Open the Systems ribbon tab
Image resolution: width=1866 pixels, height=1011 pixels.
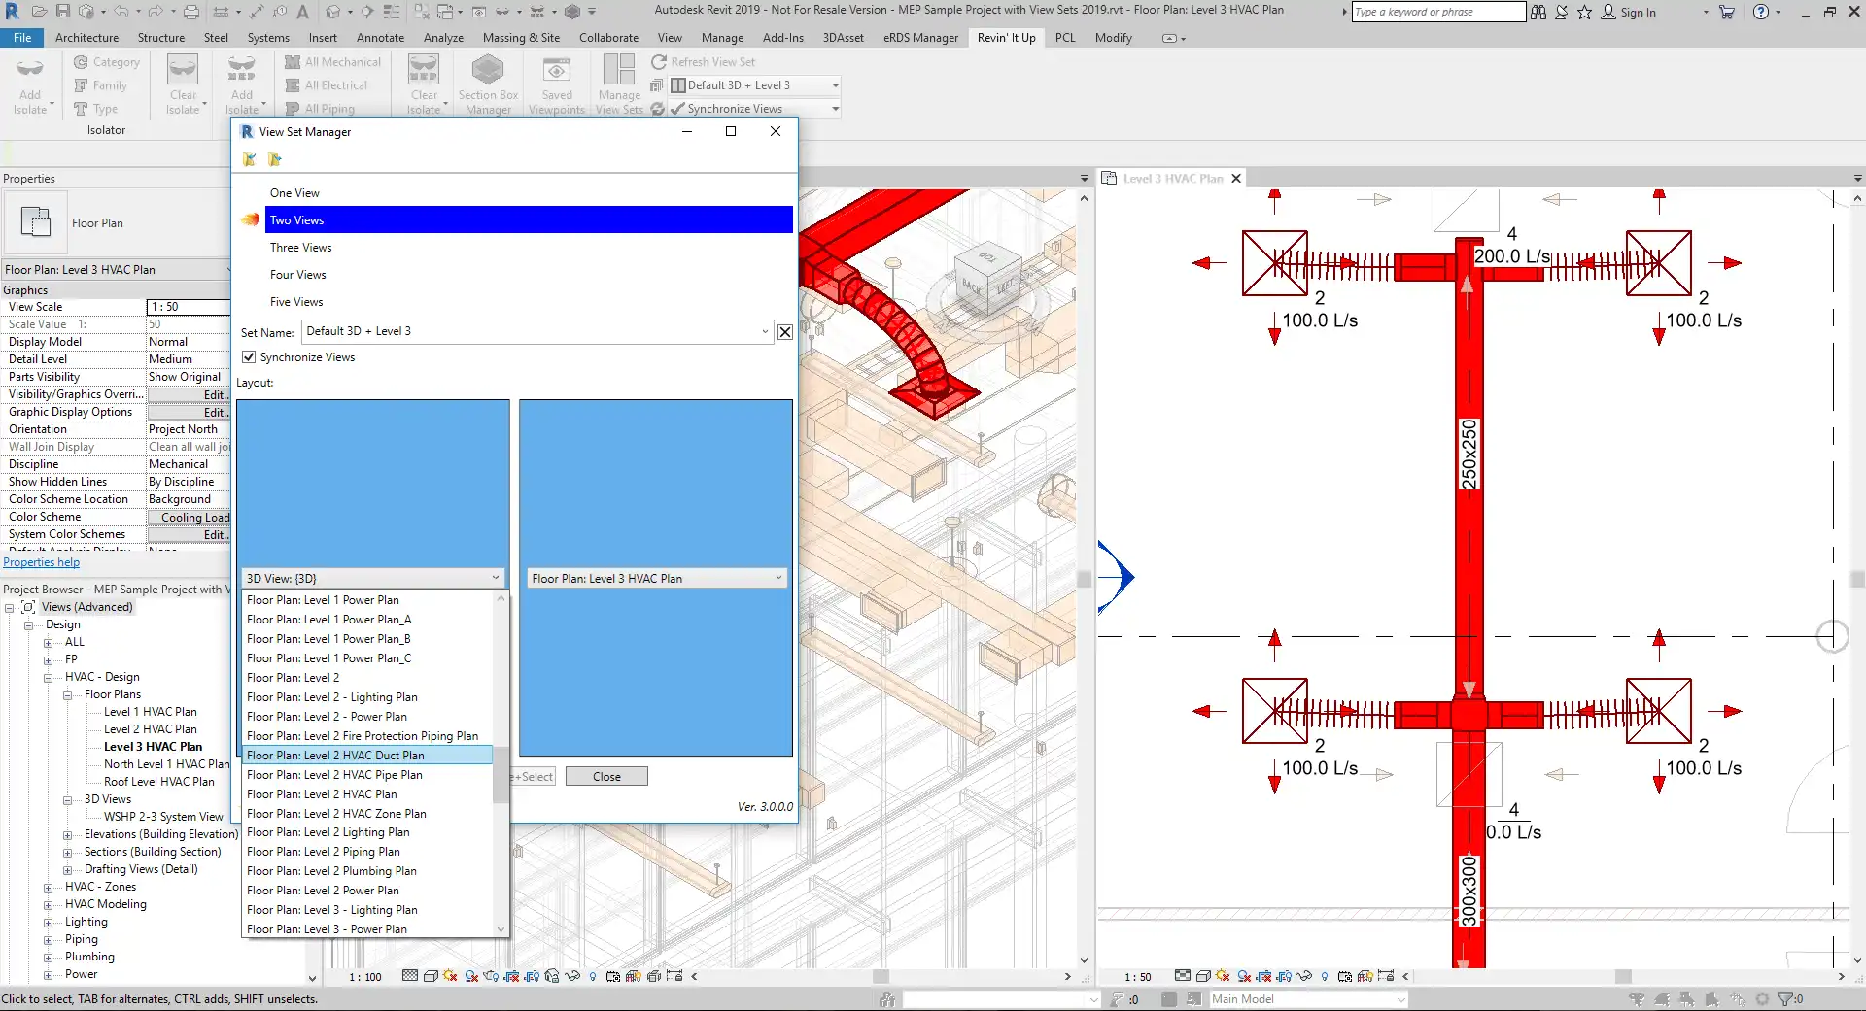(x=268, y=38)
